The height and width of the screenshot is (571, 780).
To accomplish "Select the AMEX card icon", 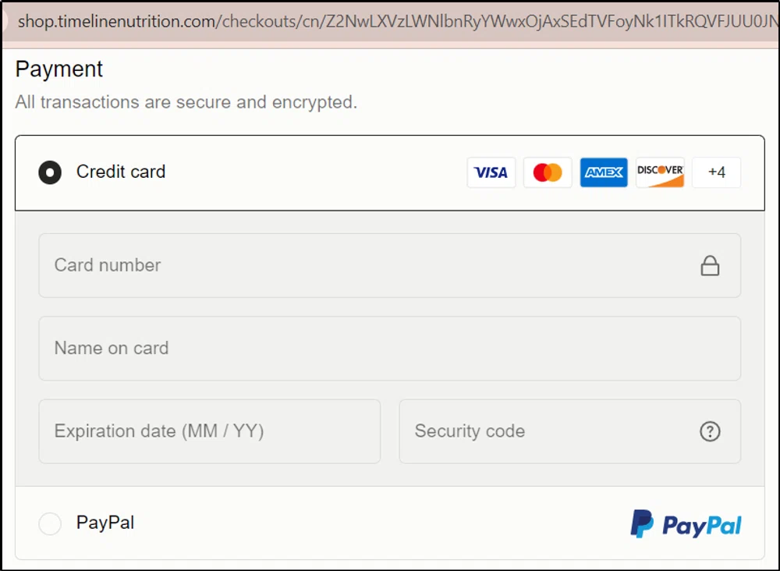I will (603, 172).
